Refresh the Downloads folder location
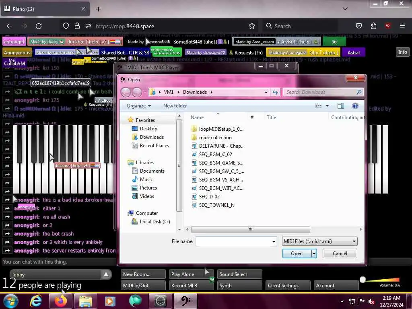The image size is (412, 309). [x=275, y=92]
